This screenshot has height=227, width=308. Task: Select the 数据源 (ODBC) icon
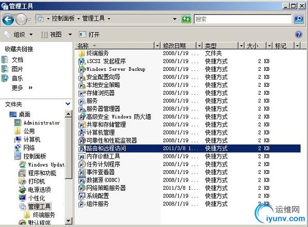click(x=81, y=180)
